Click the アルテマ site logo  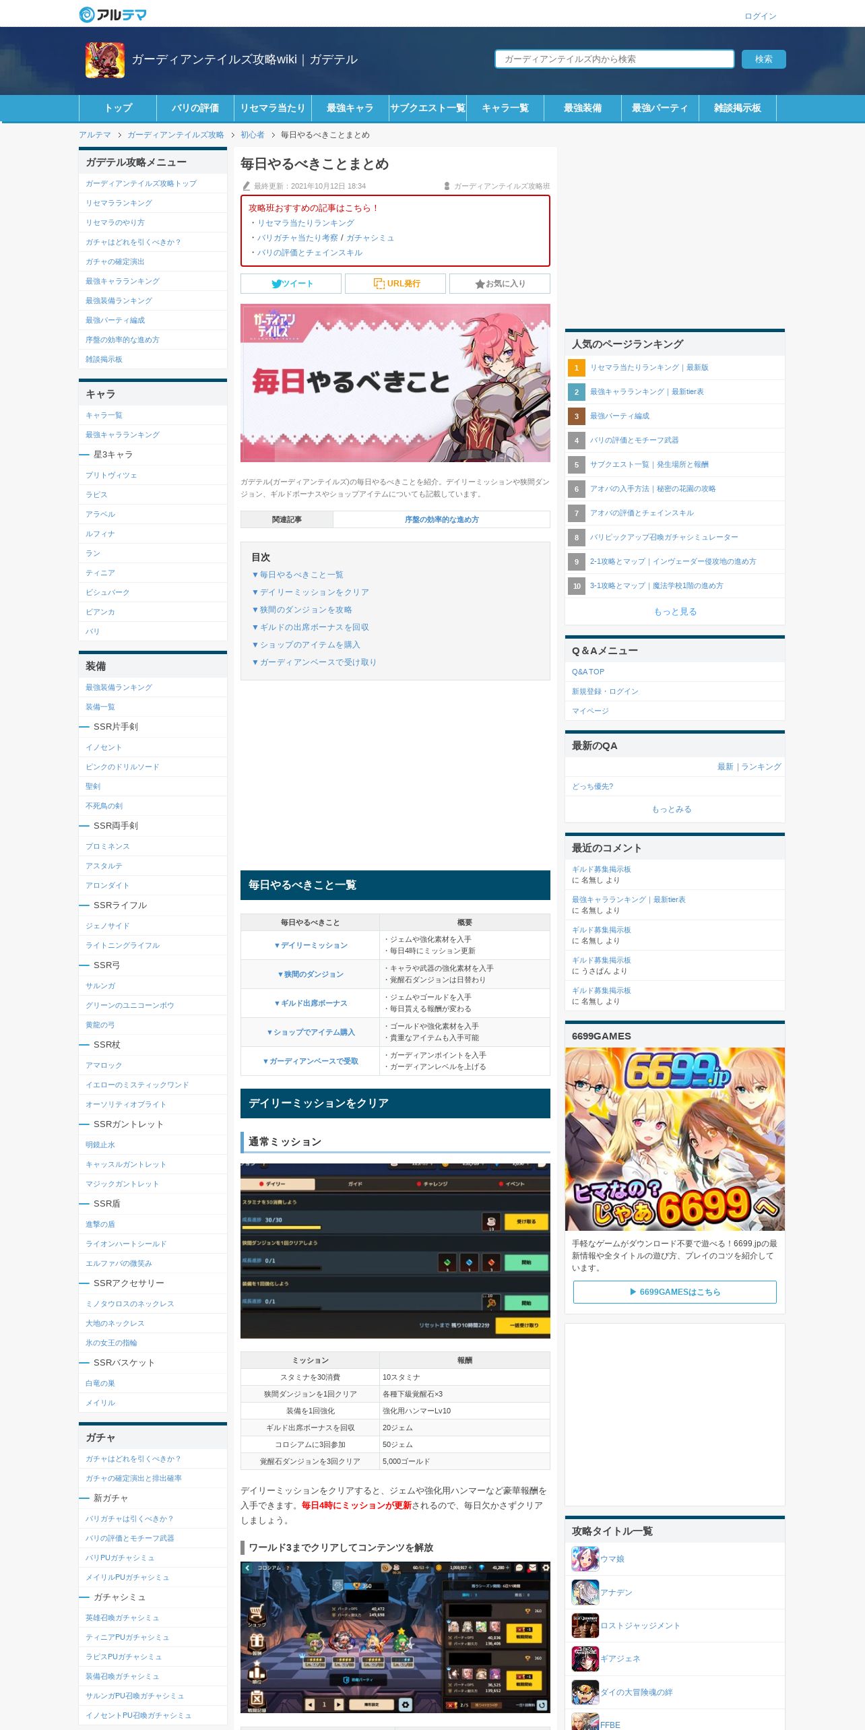pyautogui.click(x=113, y=14)
